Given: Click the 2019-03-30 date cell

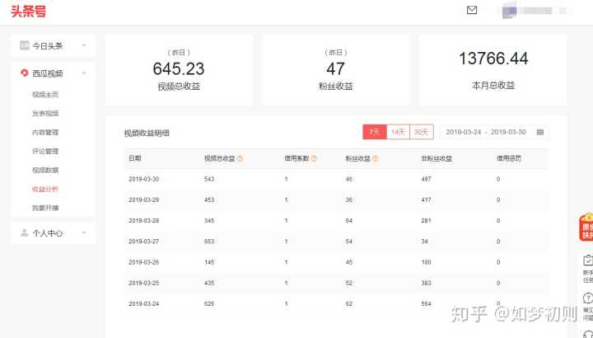Looking at the screenshot, I should pos(143,179).
